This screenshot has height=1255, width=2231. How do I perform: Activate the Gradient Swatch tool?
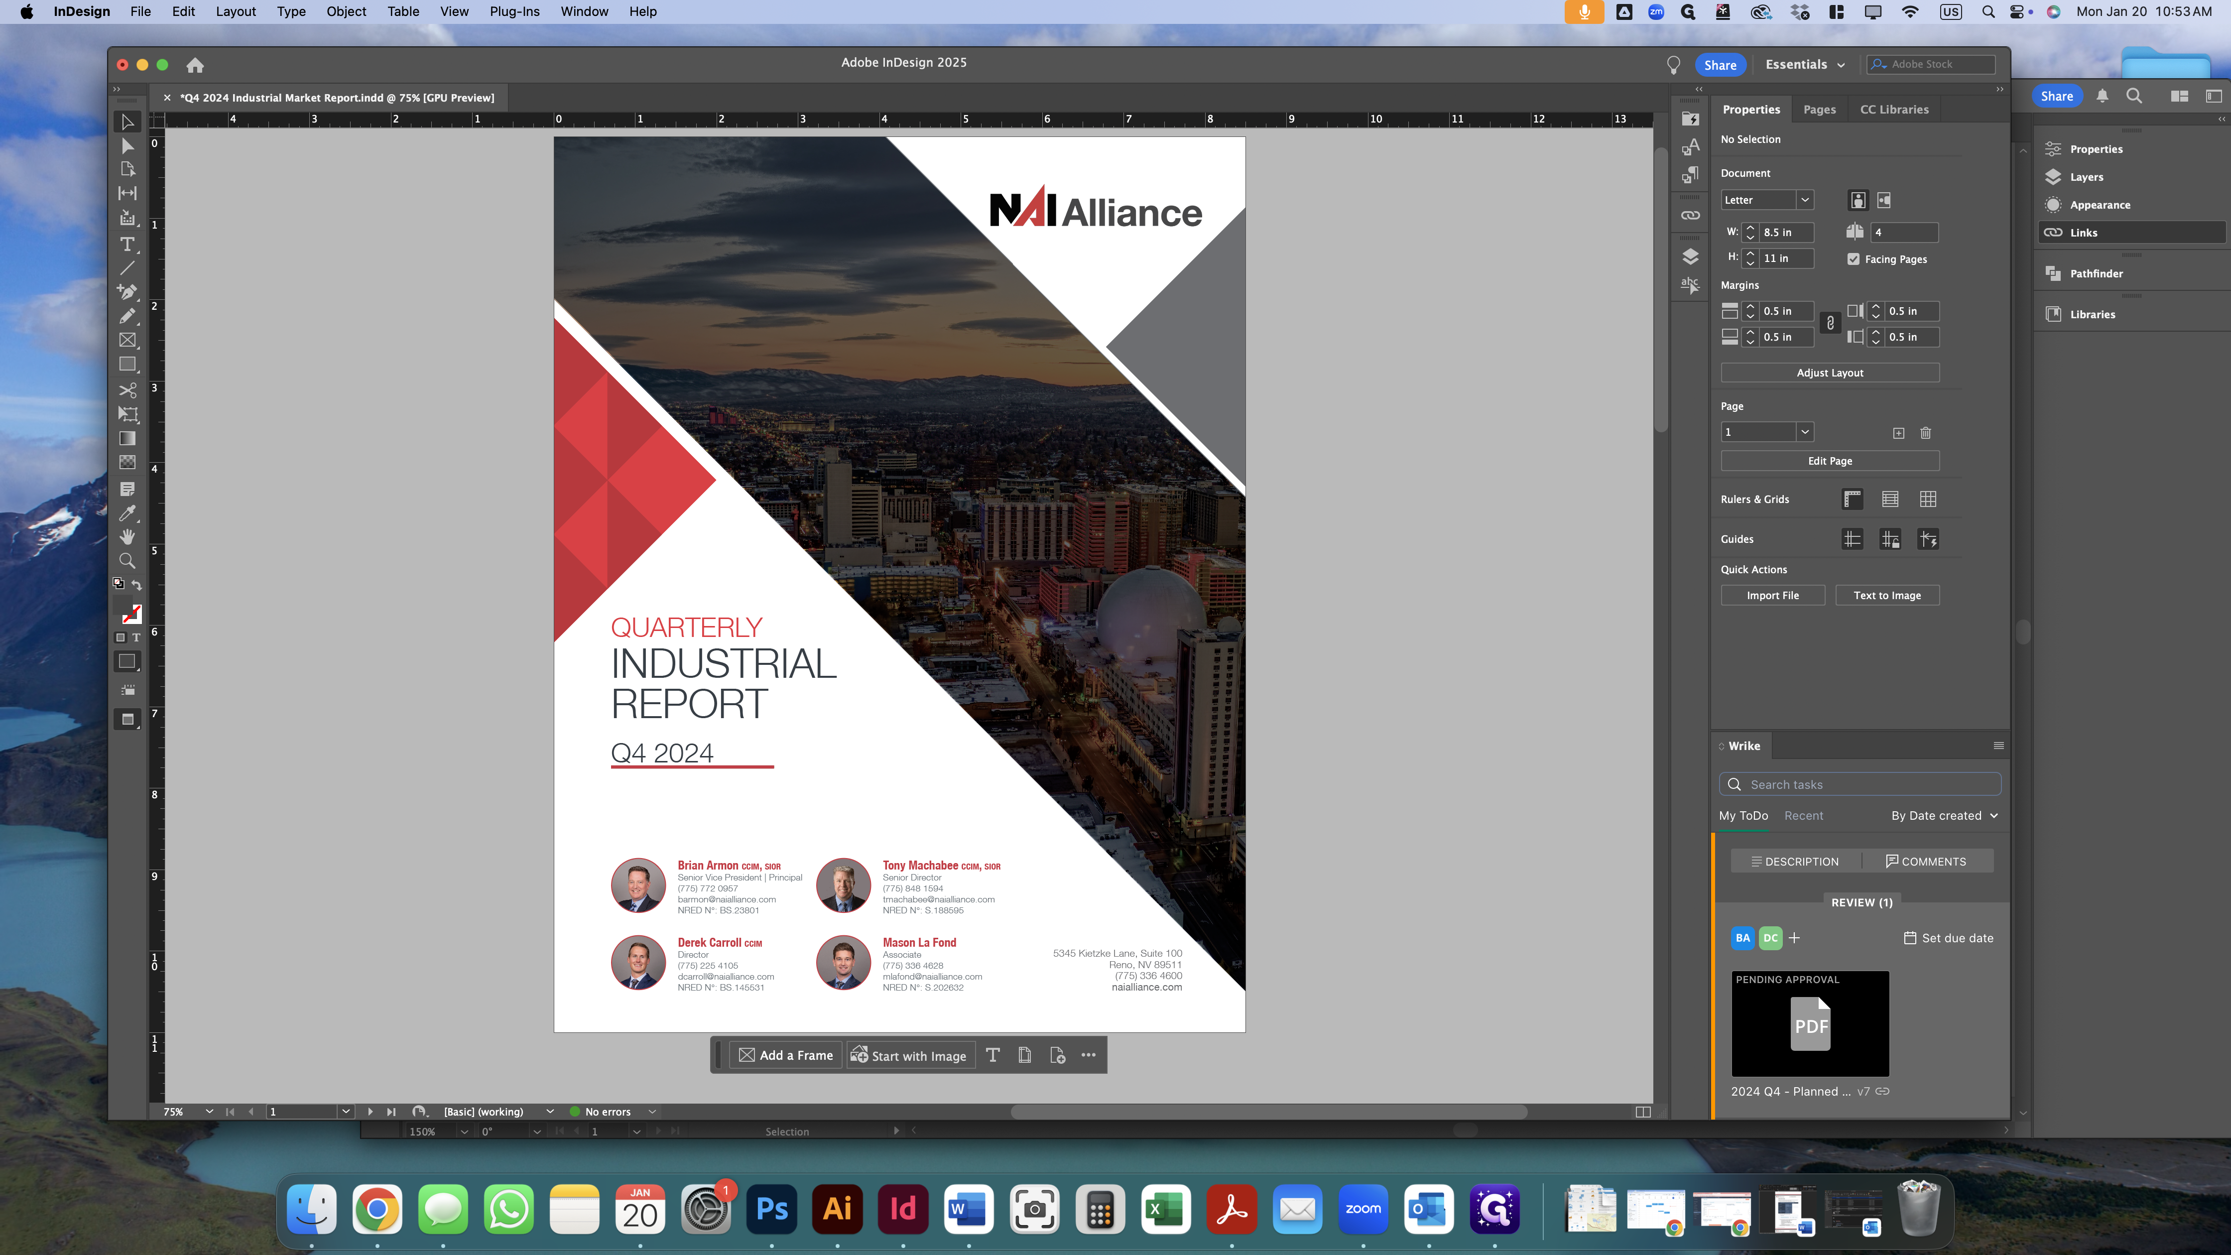[x=127, y=439]
